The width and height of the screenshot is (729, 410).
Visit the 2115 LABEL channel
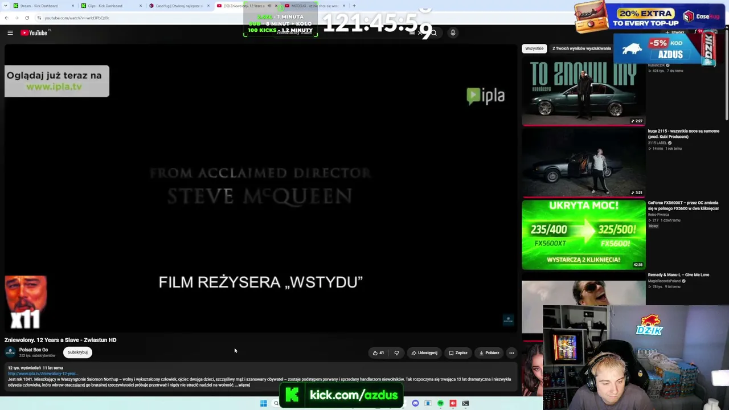coord(657,143)
